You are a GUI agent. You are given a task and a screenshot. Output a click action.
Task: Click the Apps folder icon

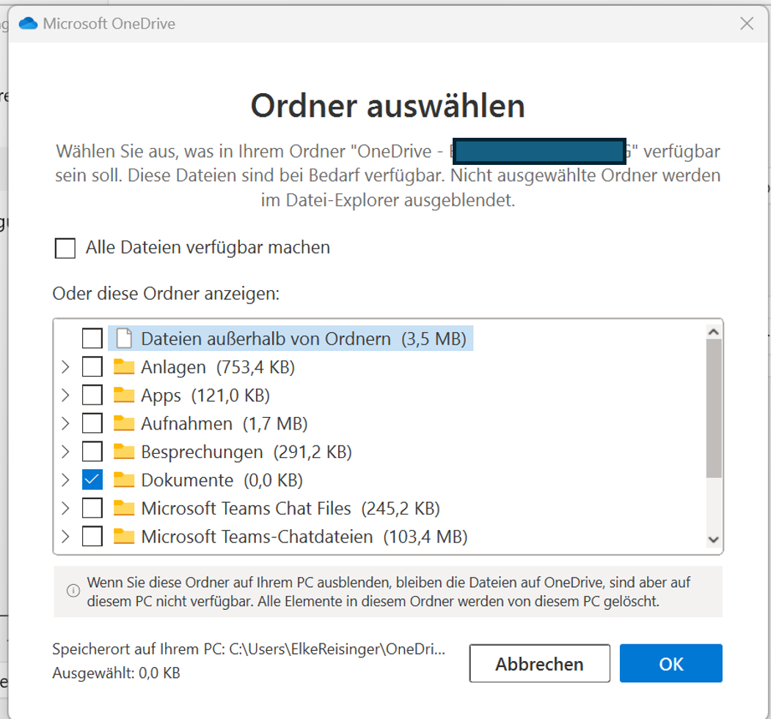124,395
